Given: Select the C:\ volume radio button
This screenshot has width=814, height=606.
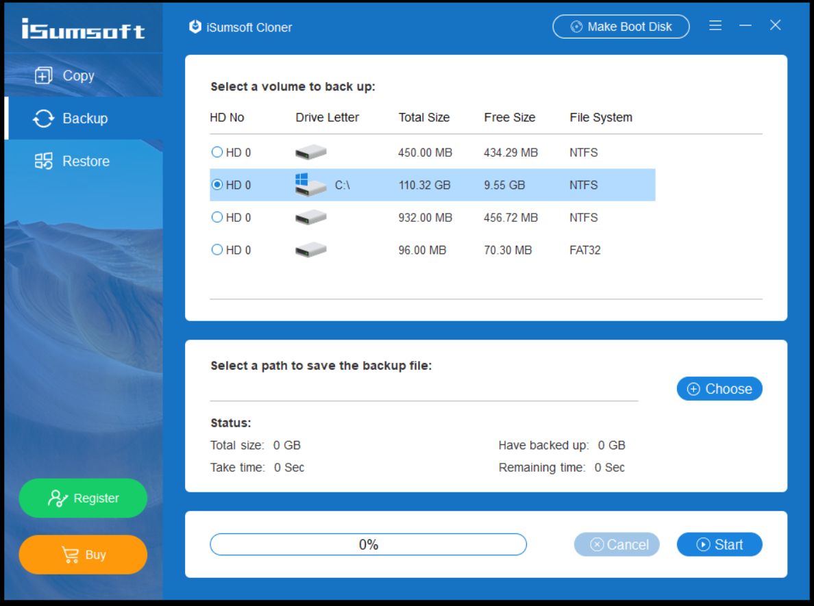Looking at the screenshot, I should (217, 185).
